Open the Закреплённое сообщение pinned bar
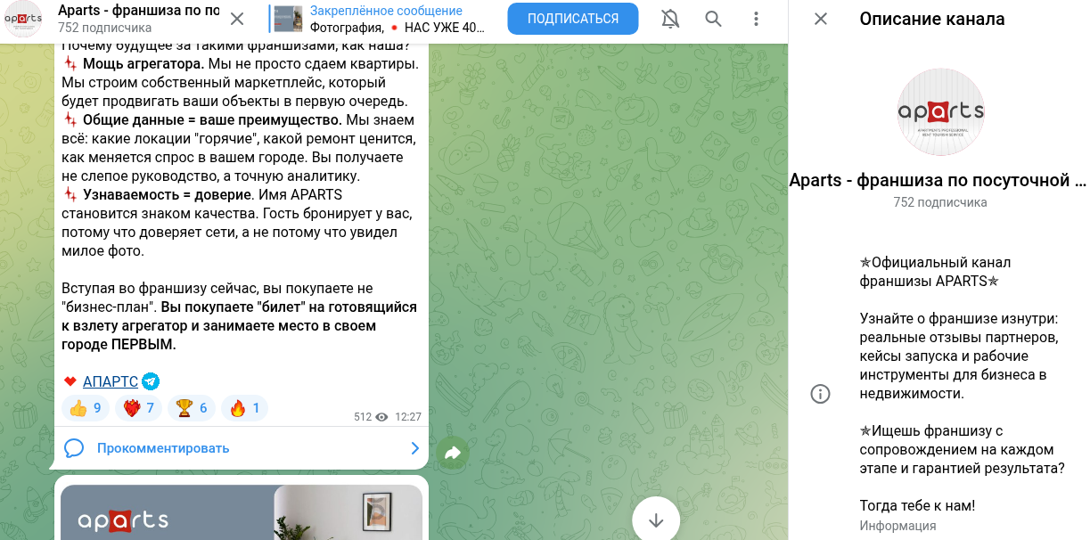Image resolution: width=1090 pixels, height=540 pixels. [381, 19]
